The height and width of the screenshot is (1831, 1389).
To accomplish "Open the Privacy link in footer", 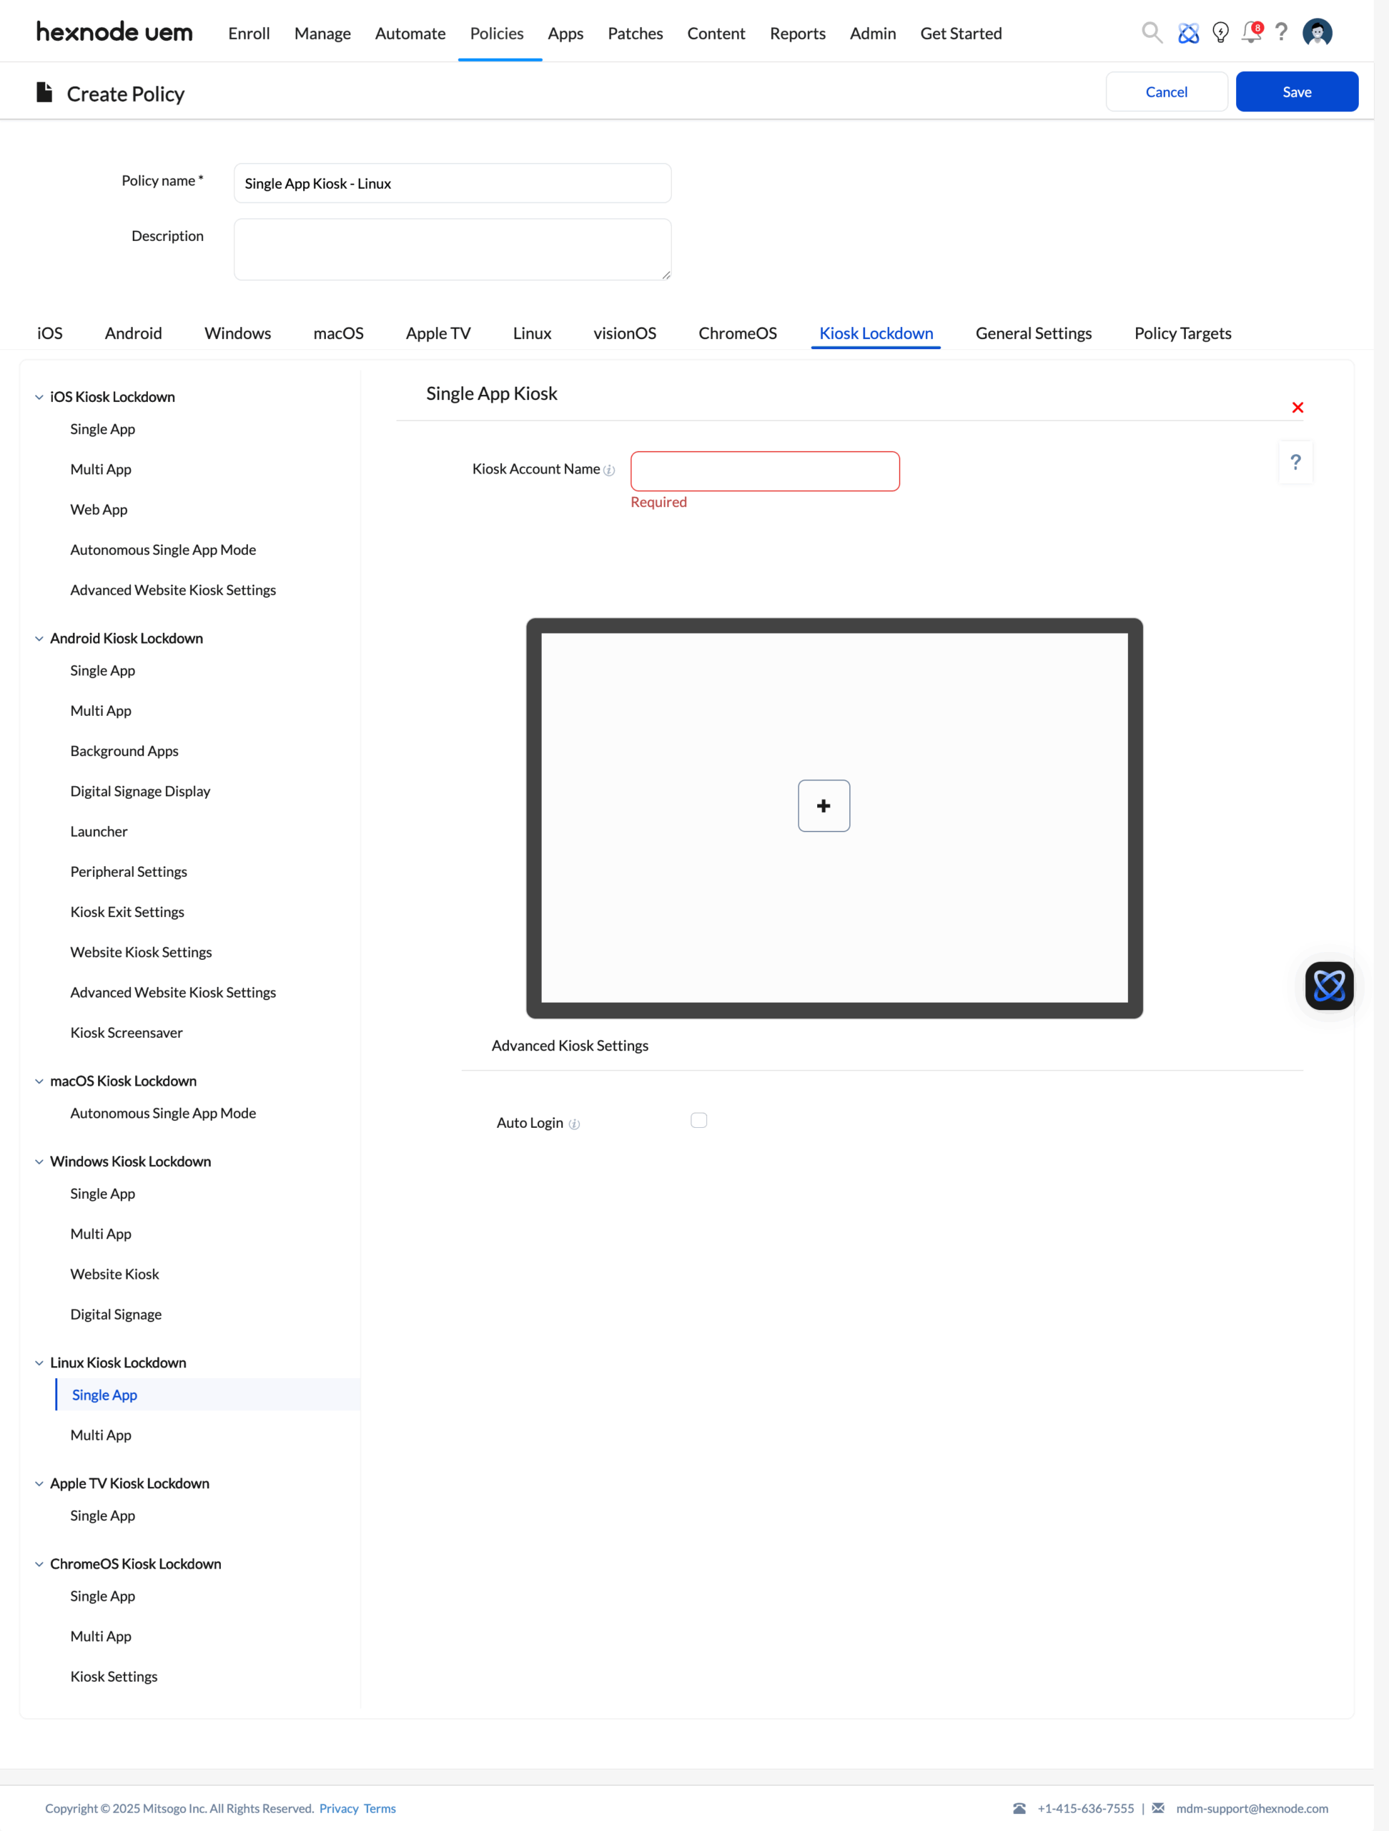I will click(339, 1809).
